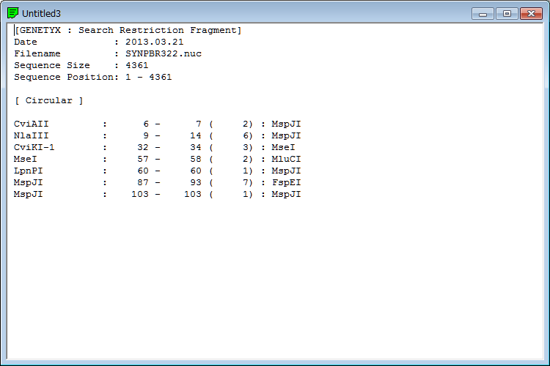
Task: Click the MluCI enzyme at row end
Action: (286, 159)
